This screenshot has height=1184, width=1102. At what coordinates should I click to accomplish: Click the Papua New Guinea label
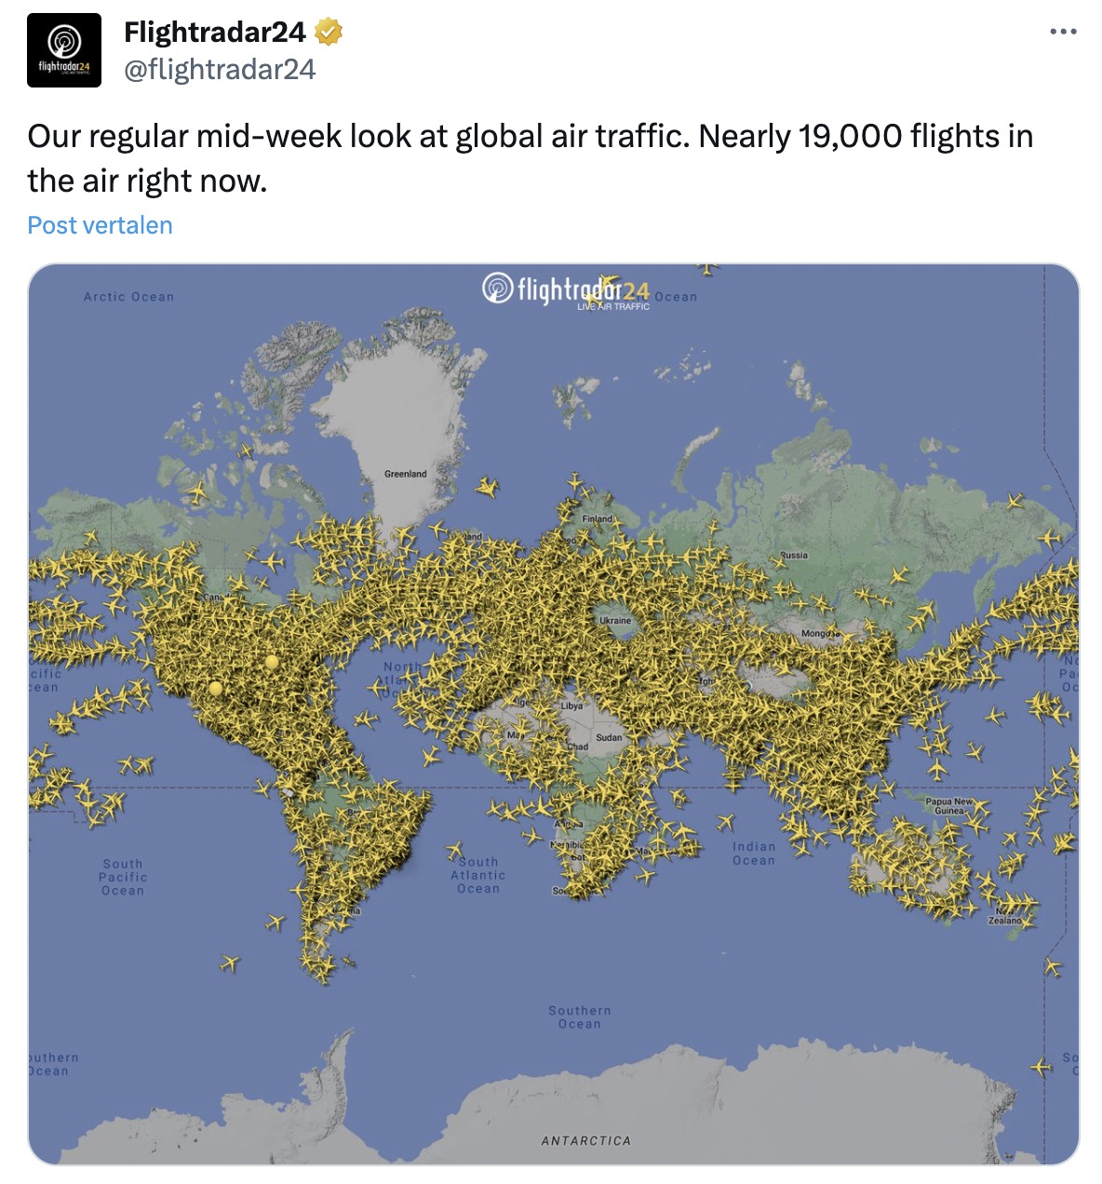(948, 805)
